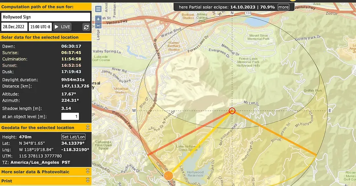This screenshot has height=186, width=356.
Task: Zoom in on the map
Action: click(x=98, y=19)
